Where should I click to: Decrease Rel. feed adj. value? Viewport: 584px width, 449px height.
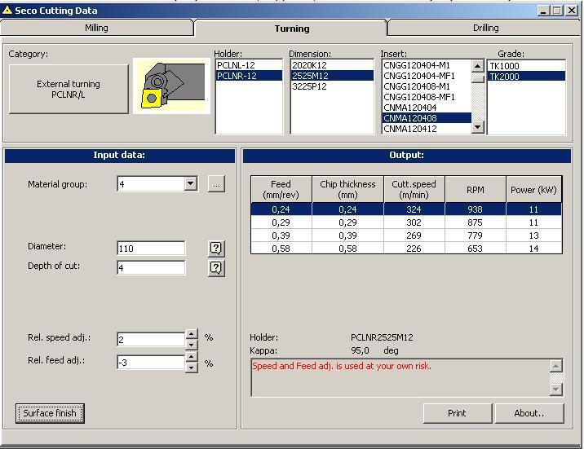coord(192,368)
